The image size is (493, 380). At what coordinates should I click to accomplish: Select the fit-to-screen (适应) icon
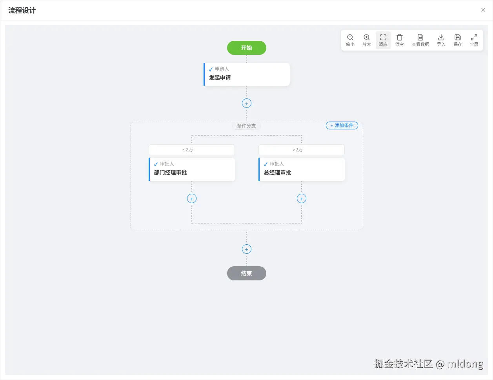coord(383,37)
